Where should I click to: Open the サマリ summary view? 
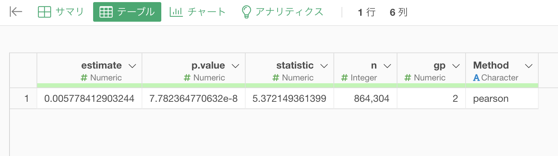coord(61,12)
